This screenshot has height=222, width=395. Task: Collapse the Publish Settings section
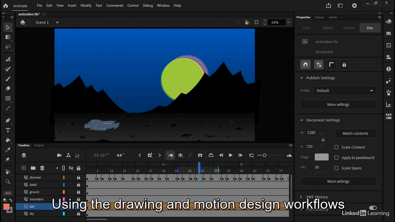click(x=302, y=78)
